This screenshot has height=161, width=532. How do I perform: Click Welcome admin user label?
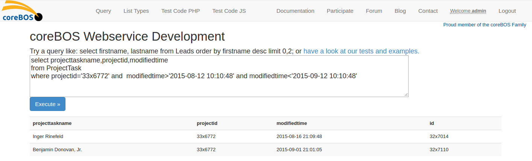pos(468,11)
